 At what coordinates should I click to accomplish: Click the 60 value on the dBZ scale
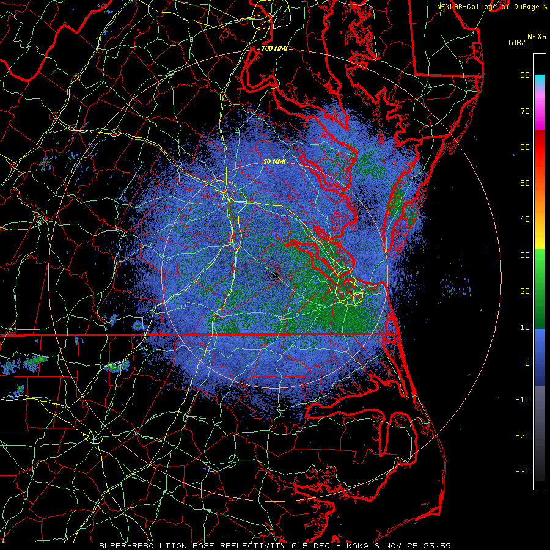click(x=525, y=147)
